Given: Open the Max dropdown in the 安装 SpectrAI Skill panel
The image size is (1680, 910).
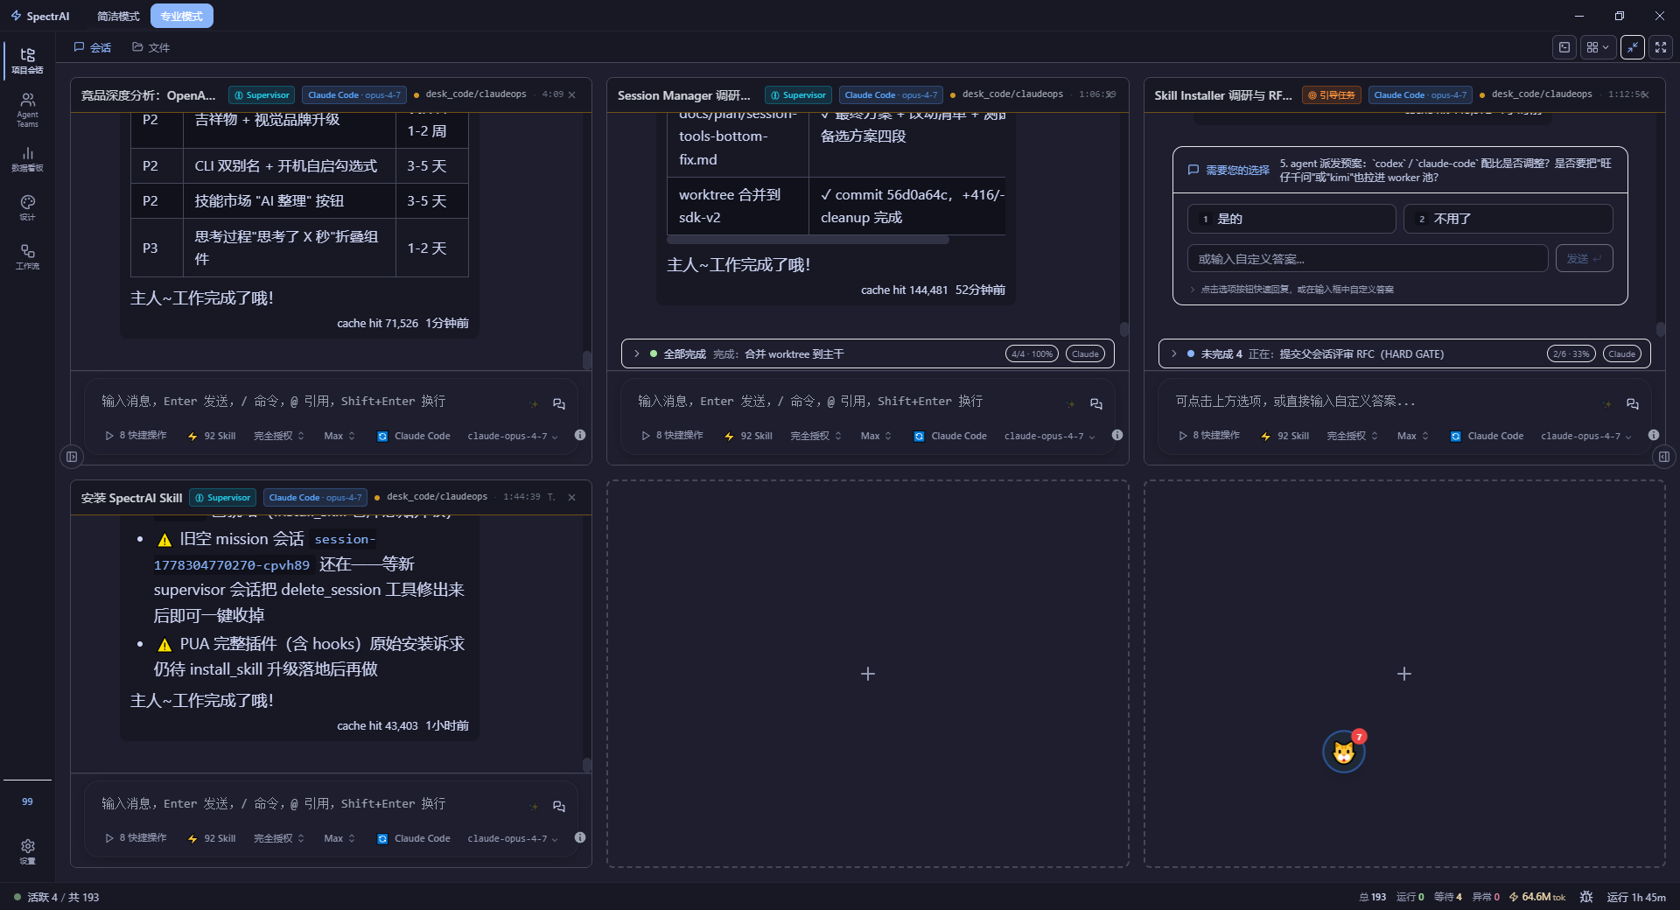Looking at the screenshot, I should 339,838.
